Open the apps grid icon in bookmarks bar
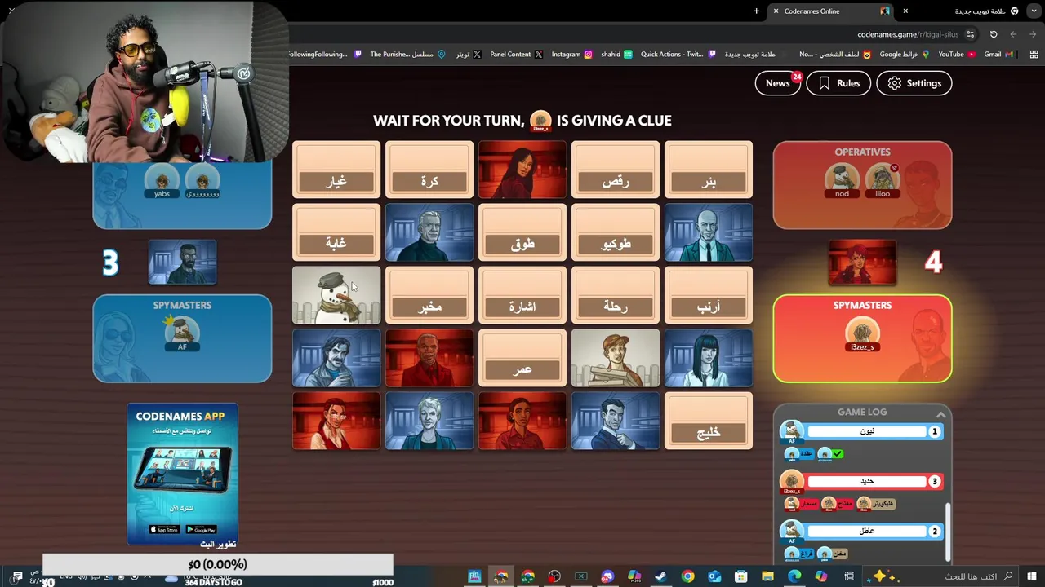This screenshot has height=587, width=1045. 1034,54
